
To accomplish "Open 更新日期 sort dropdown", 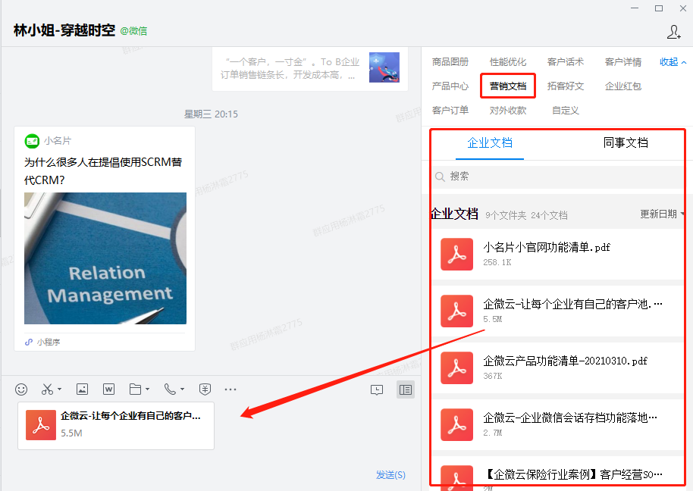I will tap(662, 214).
